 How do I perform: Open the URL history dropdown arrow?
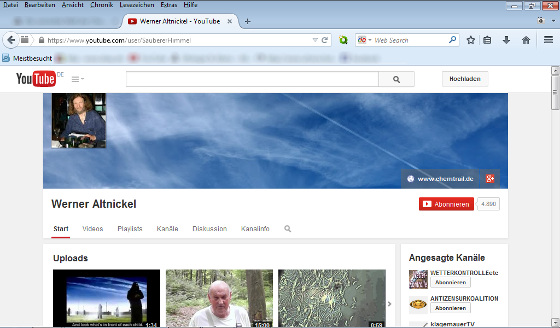[315, 40]
